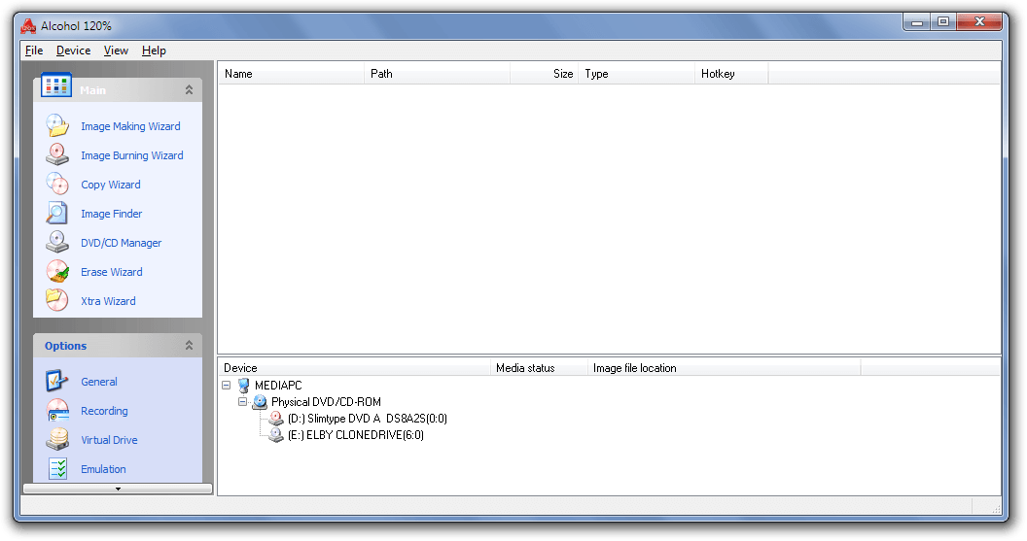
Task: Open Image Making Wizard link
Action: pyautogui.click(x=130, y=126)
